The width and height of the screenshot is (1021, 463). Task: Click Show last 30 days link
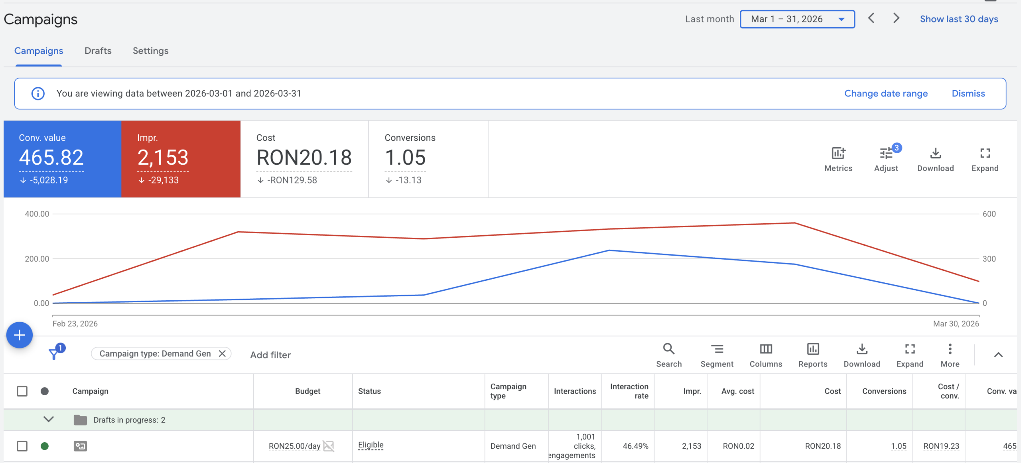coord(959,19)
